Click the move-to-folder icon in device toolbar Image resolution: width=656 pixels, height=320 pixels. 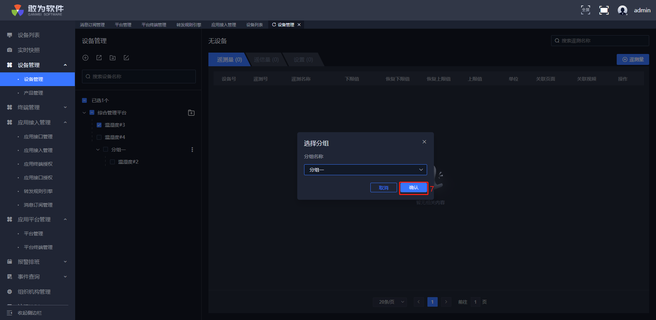click(113, 58)
